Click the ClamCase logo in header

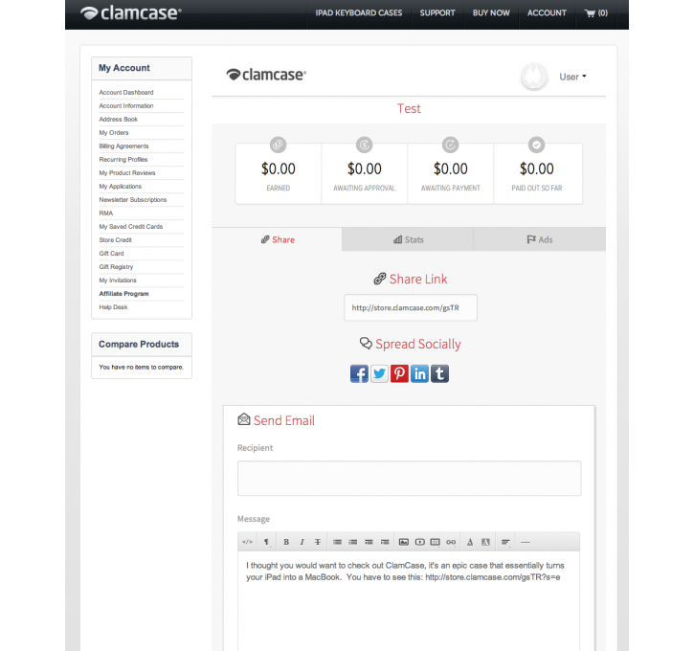tap(131, 13)
